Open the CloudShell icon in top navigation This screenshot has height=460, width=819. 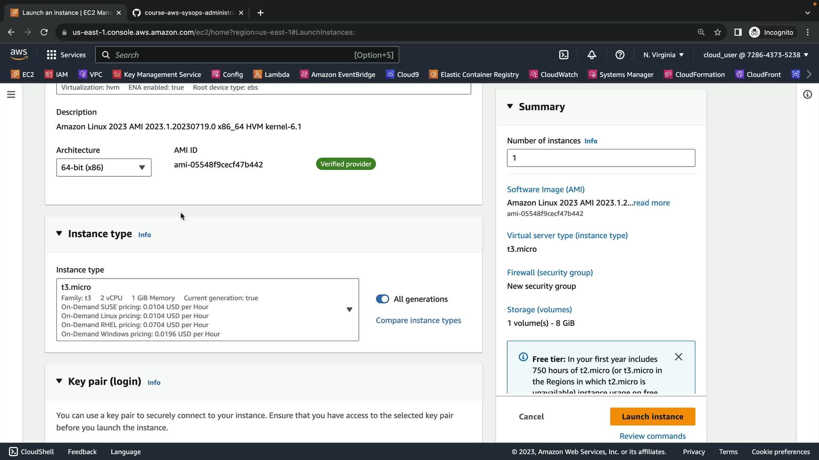[x=563, y=55]
